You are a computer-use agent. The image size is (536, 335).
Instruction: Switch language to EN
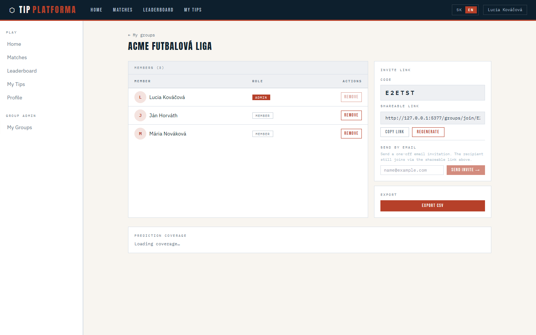click(470, 10)
